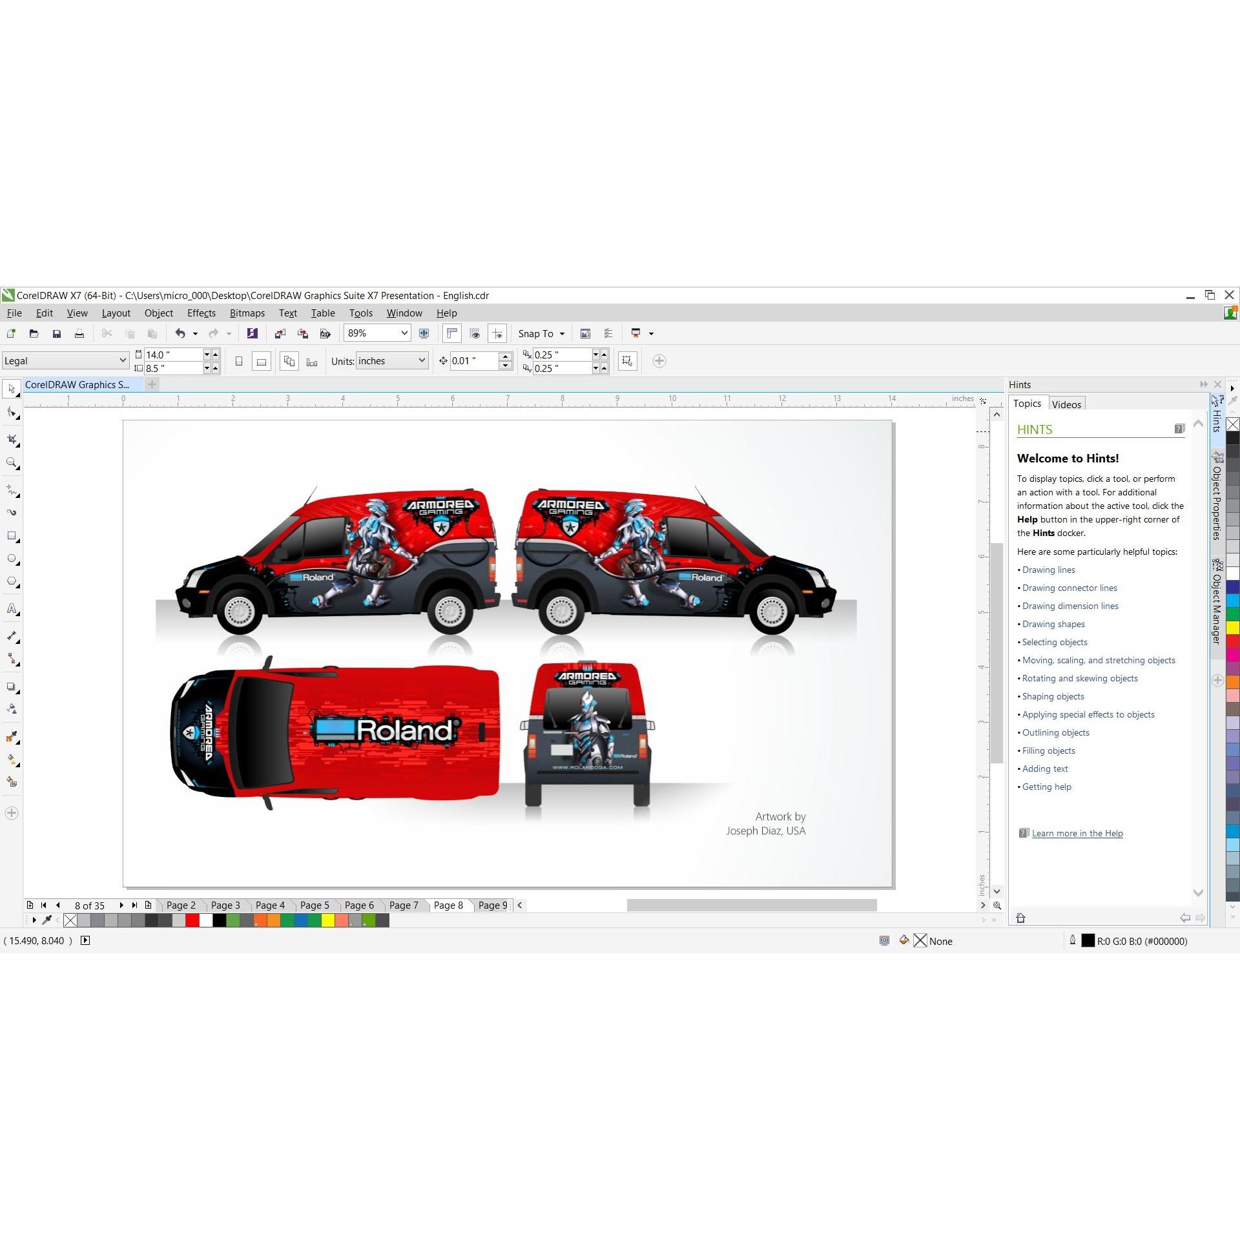Select the Crop tool in toolbox
Screen dimensions: 1240x1240
tap(12, 440)
